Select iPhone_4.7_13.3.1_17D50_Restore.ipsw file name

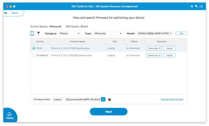click(x=70, y=48)
